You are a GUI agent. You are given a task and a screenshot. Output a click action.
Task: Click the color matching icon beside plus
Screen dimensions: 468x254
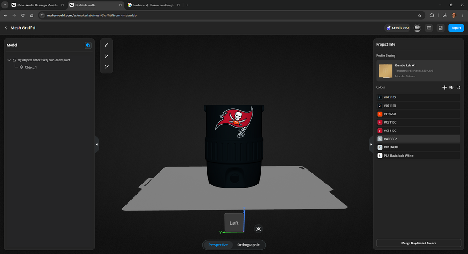pos(451,87)
